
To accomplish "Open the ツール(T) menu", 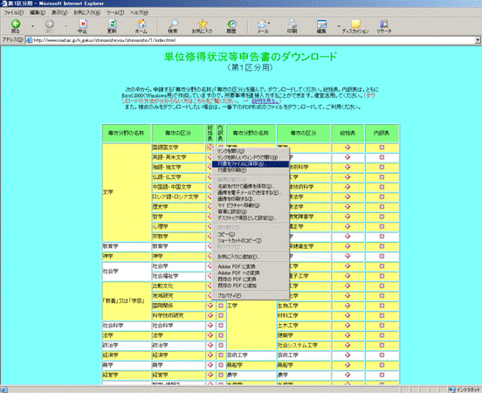I will 115,12.
